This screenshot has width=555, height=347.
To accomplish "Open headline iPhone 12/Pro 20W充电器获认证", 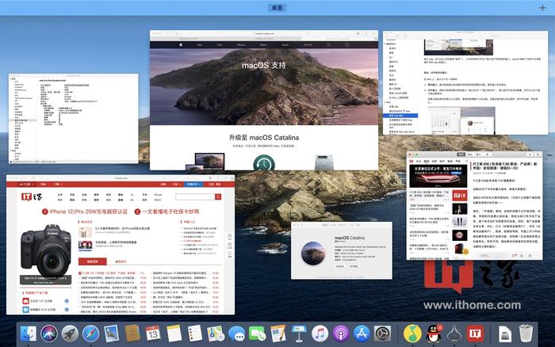I will [85, 212].
